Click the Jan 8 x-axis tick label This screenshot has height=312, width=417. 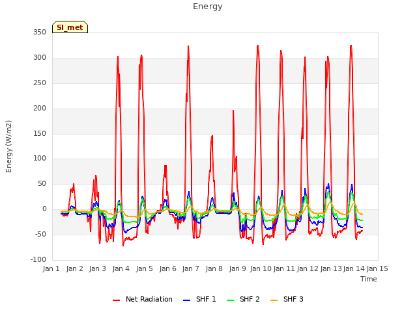click(x=214, y=268)
